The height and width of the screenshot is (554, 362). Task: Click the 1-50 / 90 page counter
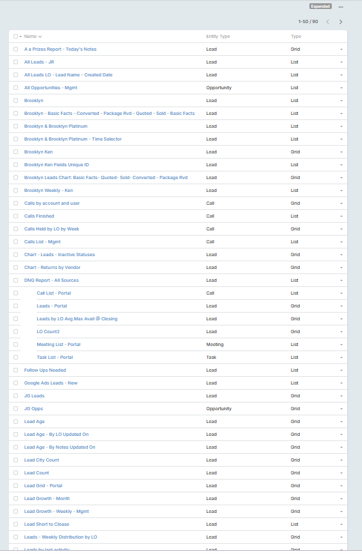[308, 22]
